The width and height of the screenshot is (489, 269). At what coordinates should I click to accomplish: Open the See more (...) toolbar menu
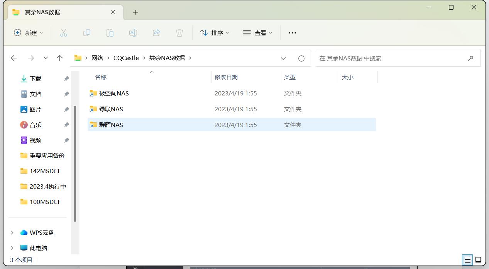[292, 33]
